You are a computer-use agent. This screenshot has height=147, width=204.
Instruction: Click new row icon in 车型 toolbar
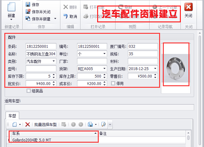tap(14, 124)
